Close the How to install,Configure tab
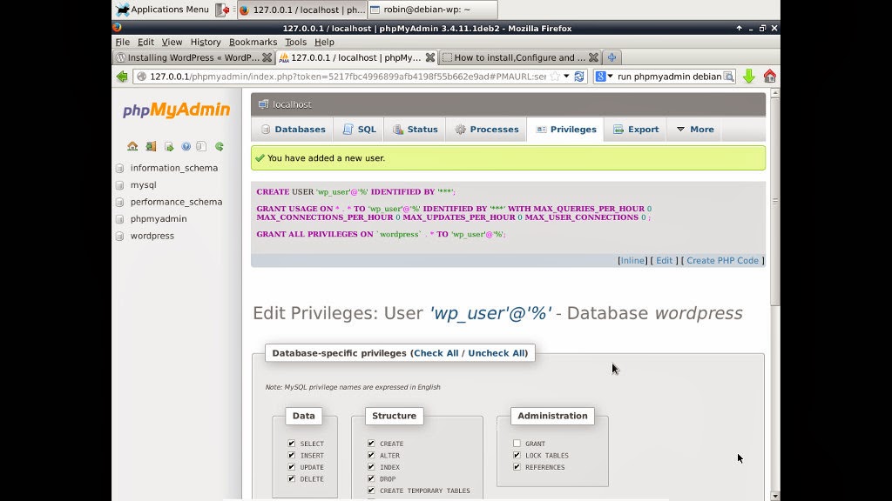892x501 pixels. pos(593,57)
